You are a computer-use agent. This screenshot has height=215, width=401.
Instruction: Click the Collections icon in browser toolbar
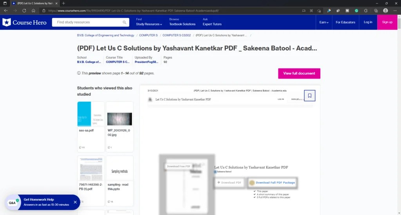tap(376, 11)
